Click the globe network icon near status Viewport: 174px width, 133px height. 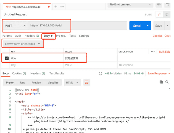(x=101, y=73)
